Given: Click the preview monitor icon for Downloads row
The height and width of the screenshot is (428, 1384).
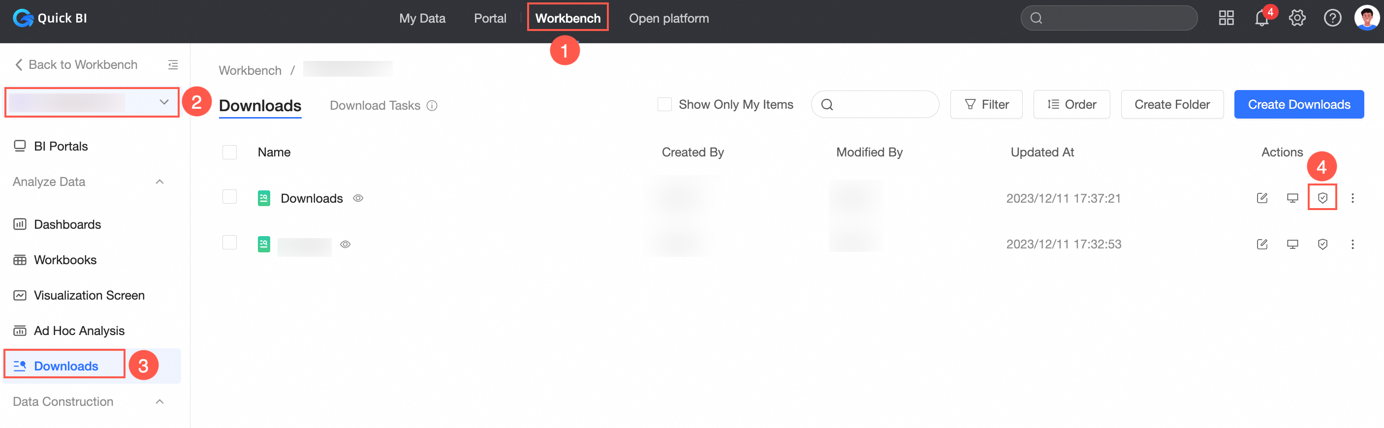Looking at the screenshot, I should point(1292,198).
